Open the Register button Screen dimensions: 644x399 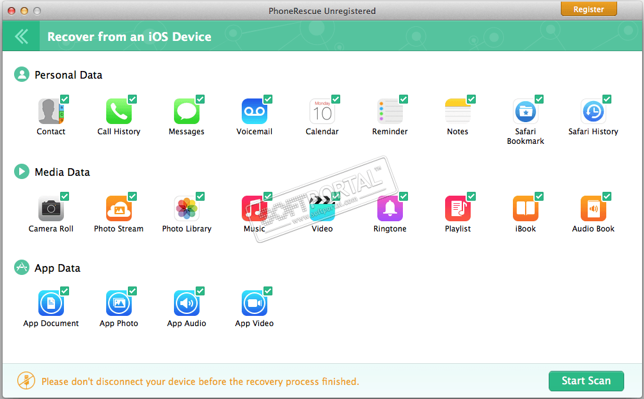tap(588, 9)
